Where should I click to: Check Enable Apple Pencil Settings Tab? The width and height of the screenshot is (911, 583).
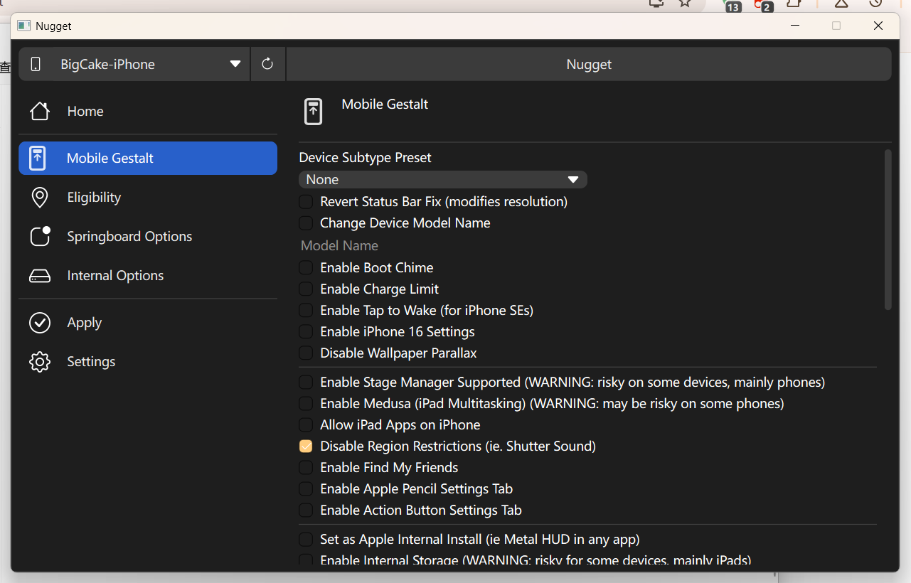(306, 489)
